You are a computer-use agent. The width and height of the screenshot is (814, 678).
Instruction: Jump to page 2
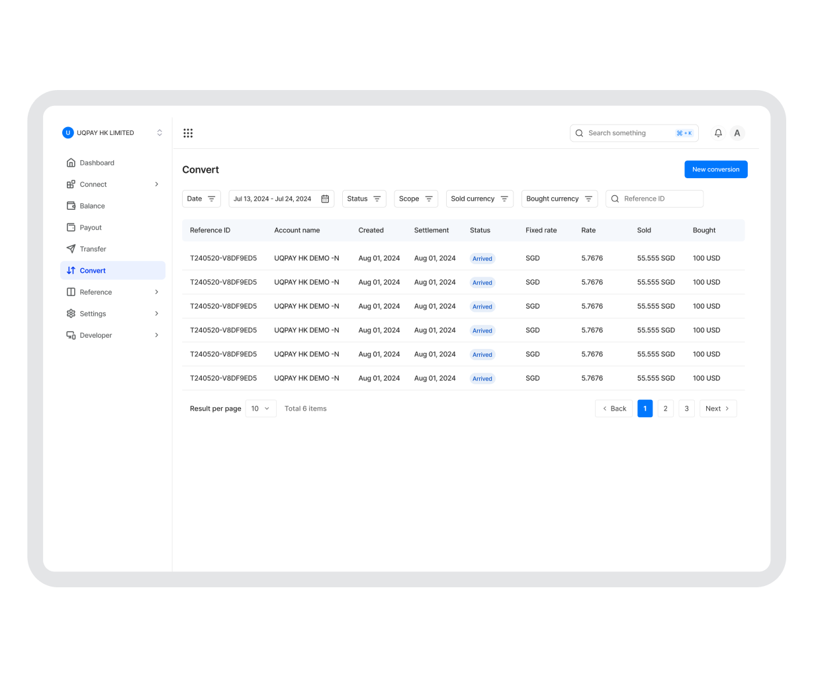click(x=666, y=409)
